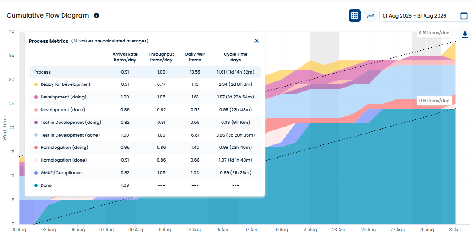
Task: Click the Cumulative Flow Diagram heading
Action: pyautogui.click(x=48, y=15)
